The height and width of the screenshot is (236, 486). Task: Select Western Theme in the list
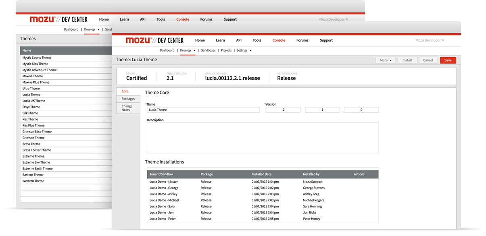click(x=66, y=181)
